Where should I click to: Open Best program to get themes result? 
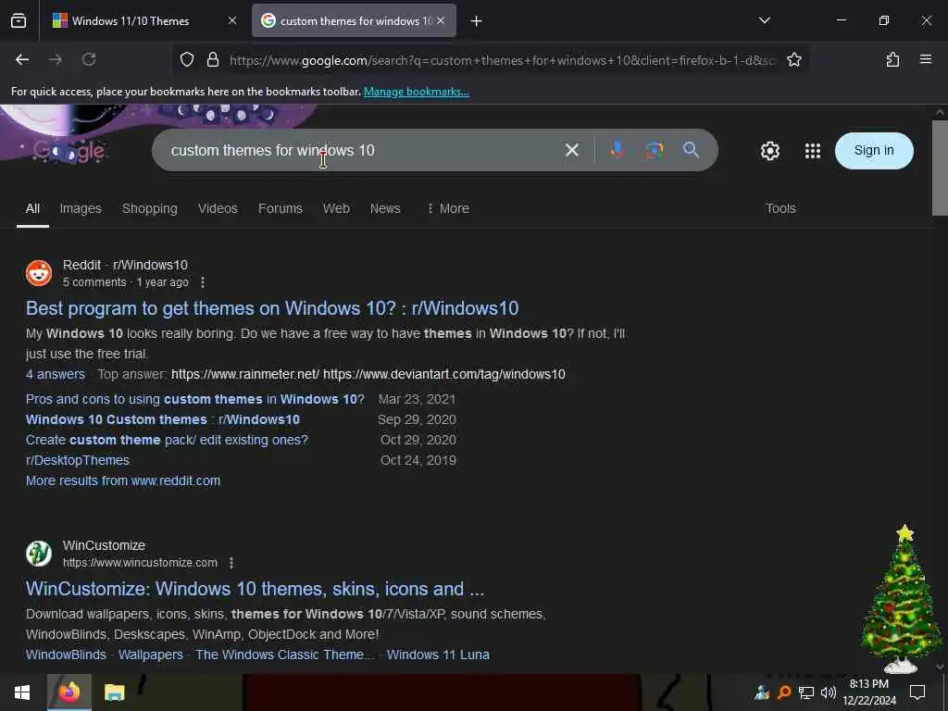[272, 308]
